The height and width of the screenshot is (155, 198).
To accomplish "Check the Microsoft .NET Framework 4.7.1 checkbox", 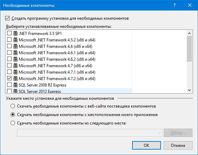I will 9,72.
